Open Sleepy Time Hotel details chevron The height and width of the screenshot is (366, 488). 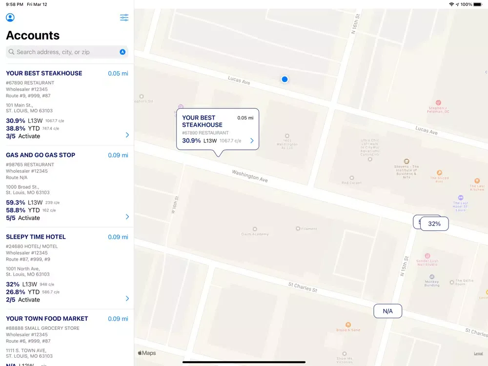point(127,299)
